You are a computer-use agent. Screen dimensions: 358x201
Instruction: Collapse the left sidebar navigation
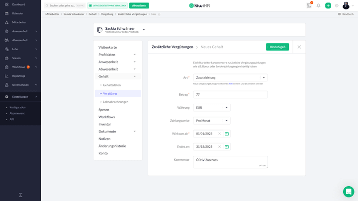click(20, 195)
